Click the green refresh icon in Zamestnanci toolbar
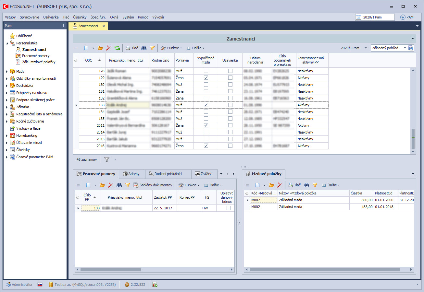 (117, 48)
